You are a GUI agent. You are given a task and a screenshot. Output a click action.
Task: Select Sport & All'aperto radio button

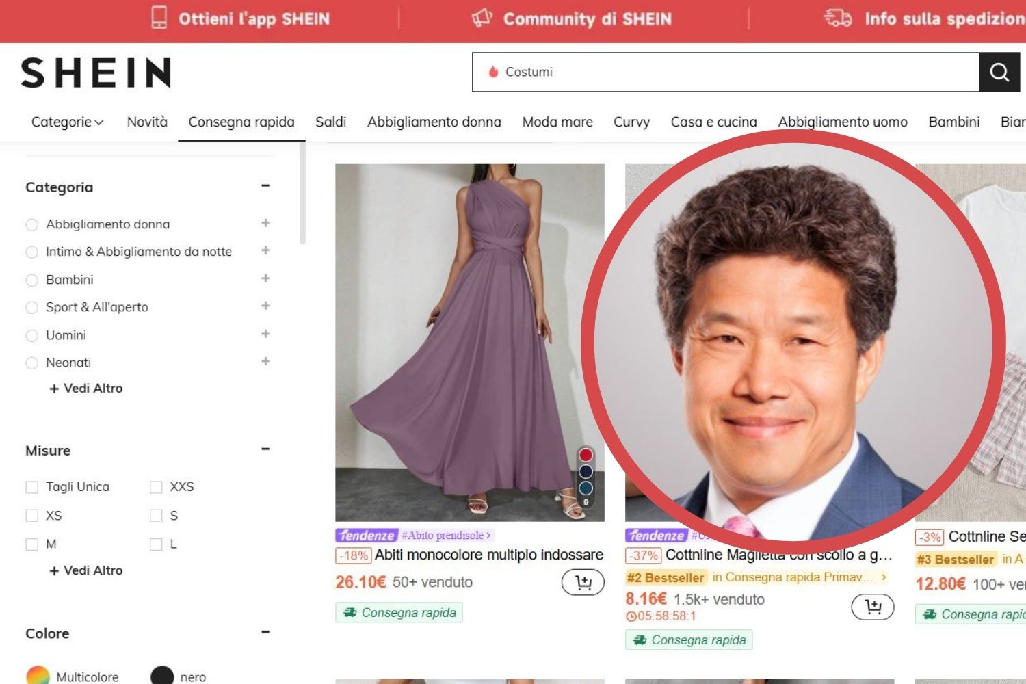[x=31, y=307]
